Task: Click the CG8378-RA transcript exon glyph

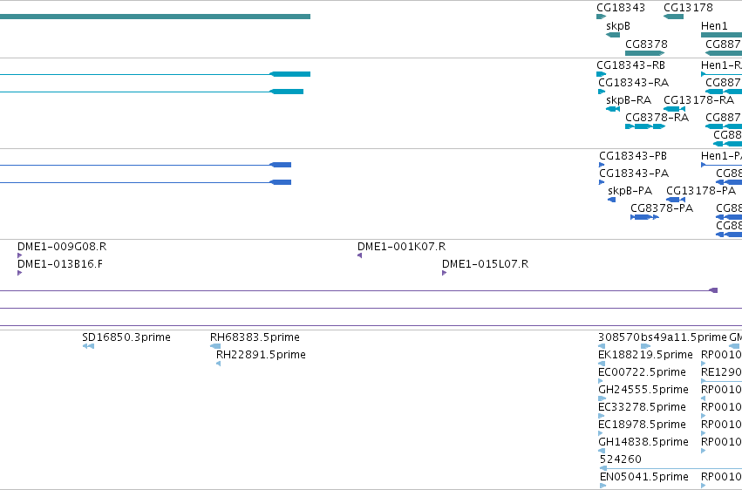Action: (645, 126)
